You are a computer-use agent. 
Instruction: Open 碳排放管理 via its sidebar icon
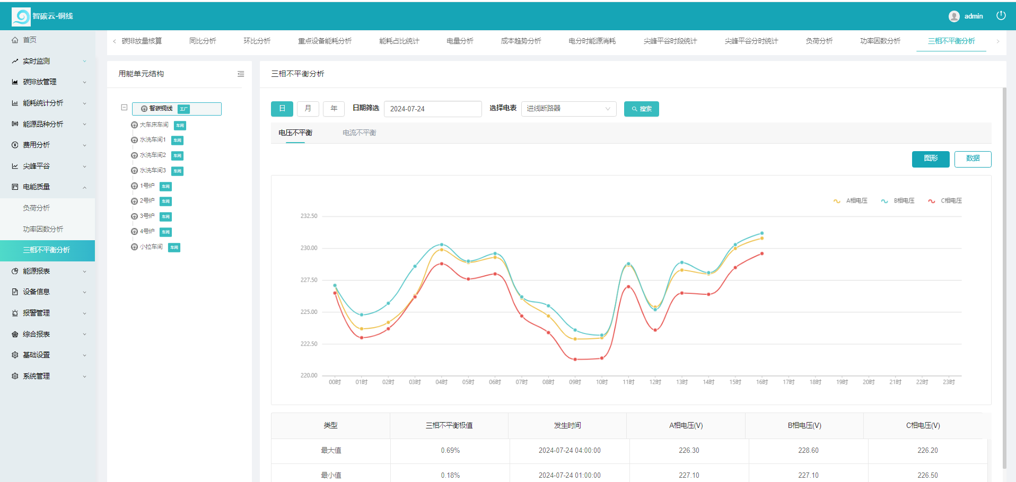click(15, 82)
